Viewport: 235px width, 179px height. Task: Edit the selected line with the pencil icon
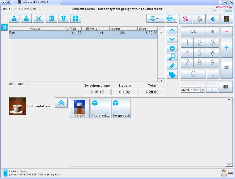172,66
